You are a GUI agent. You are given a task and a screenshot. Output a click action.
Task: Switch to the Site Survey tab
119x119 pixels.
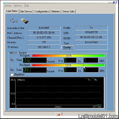26,12
